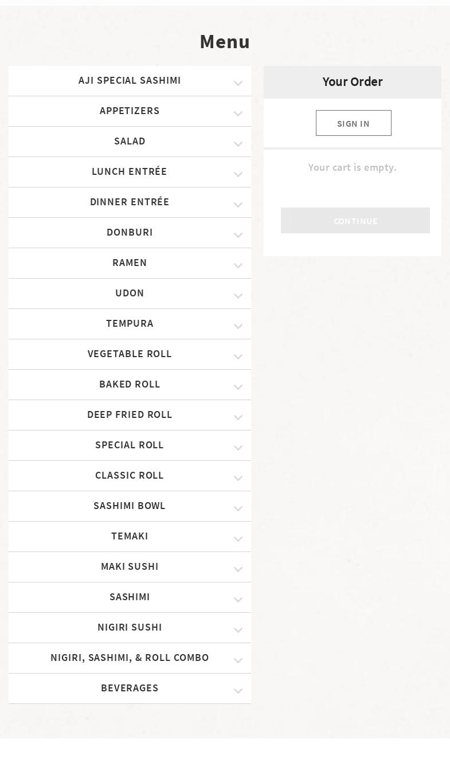
Task: Expand the Classic Roll section
Action: pyautogui.click(x=130, y=476)
